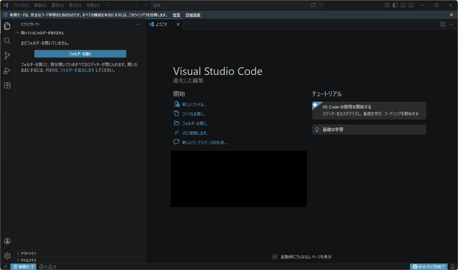Select the ようこそ tab
This screenshot has width=458, height=270.
[161, 24]
